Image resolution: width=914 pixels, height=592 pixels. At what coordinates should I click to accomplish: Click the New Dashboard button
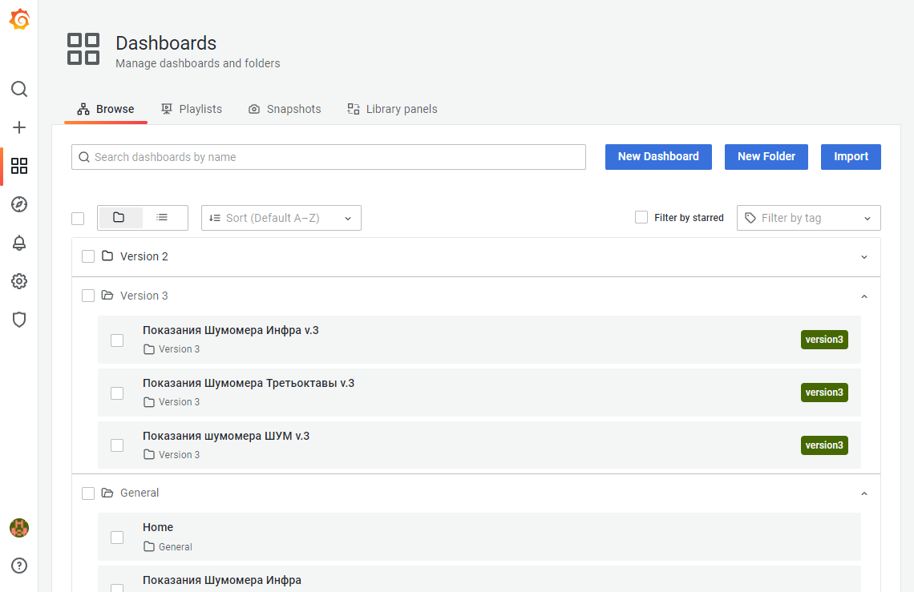(x=658, y=157)
